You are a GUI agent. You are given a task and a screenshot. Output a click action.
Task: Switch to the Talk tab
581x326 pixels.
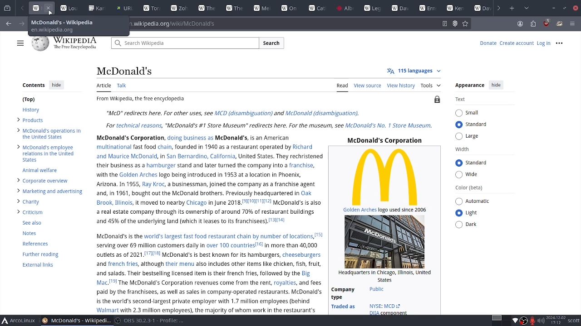tap(121, 85)
